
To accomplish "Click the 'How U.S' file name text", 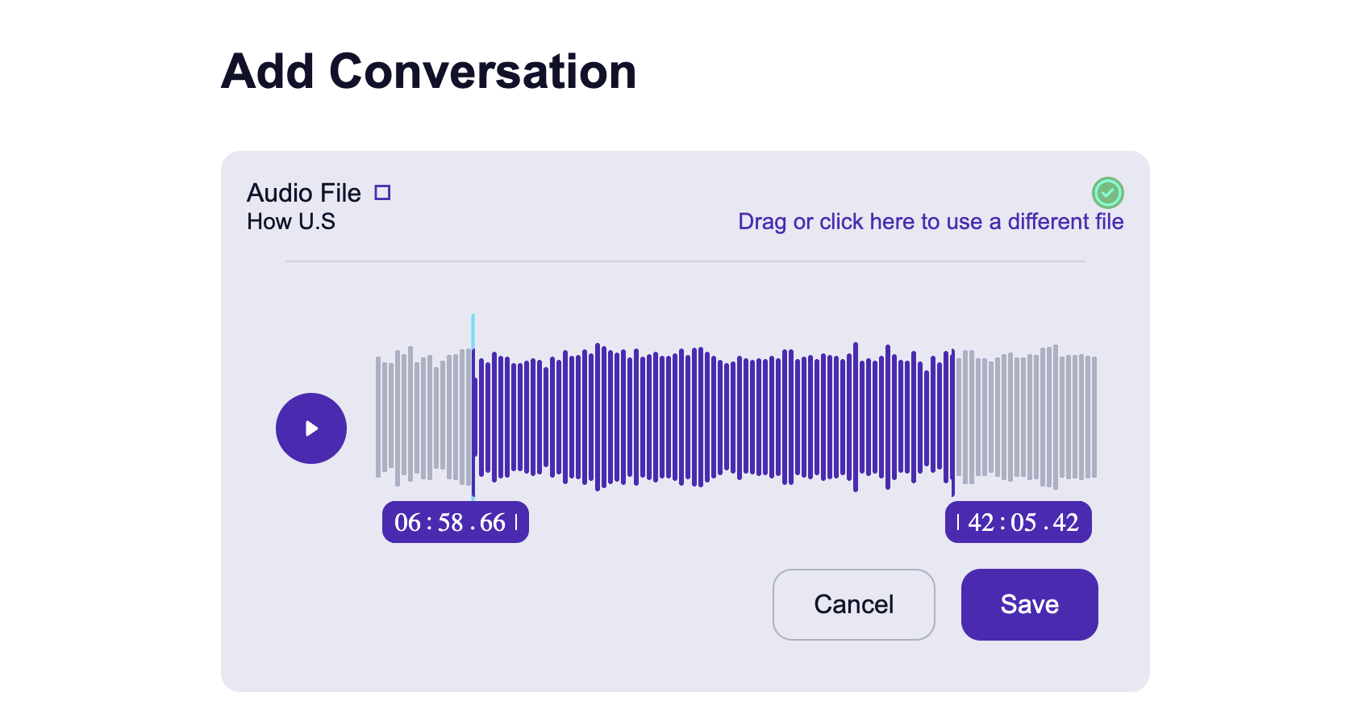I will [291, 222].
